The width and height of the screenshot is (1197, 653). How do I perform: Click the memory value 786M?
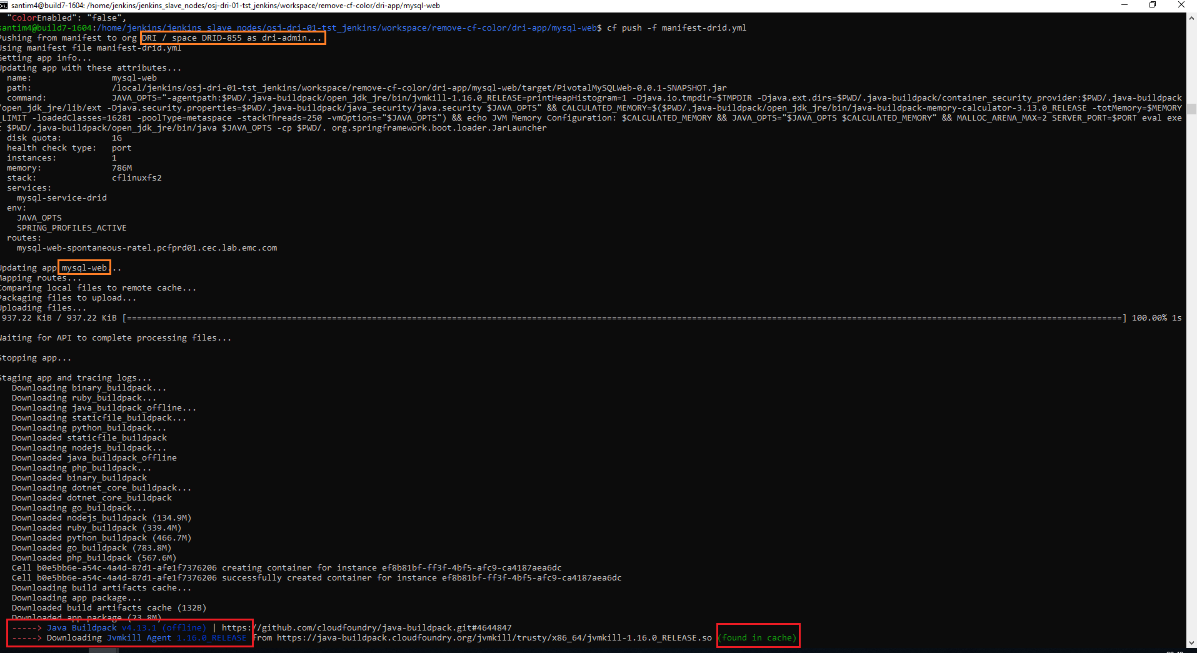(122, 168)
